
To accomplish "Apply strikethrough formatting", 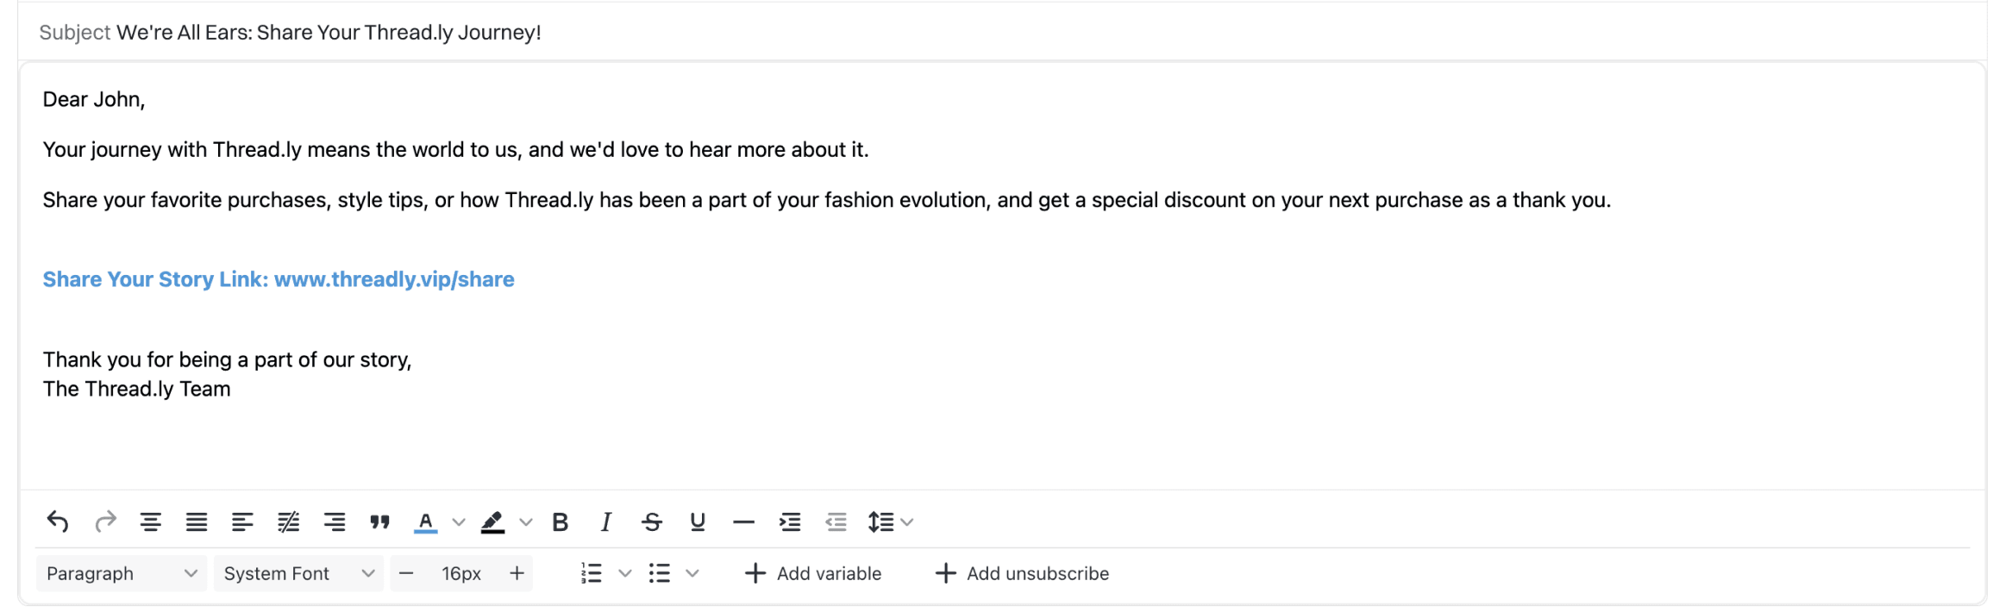I will point(652,521).
